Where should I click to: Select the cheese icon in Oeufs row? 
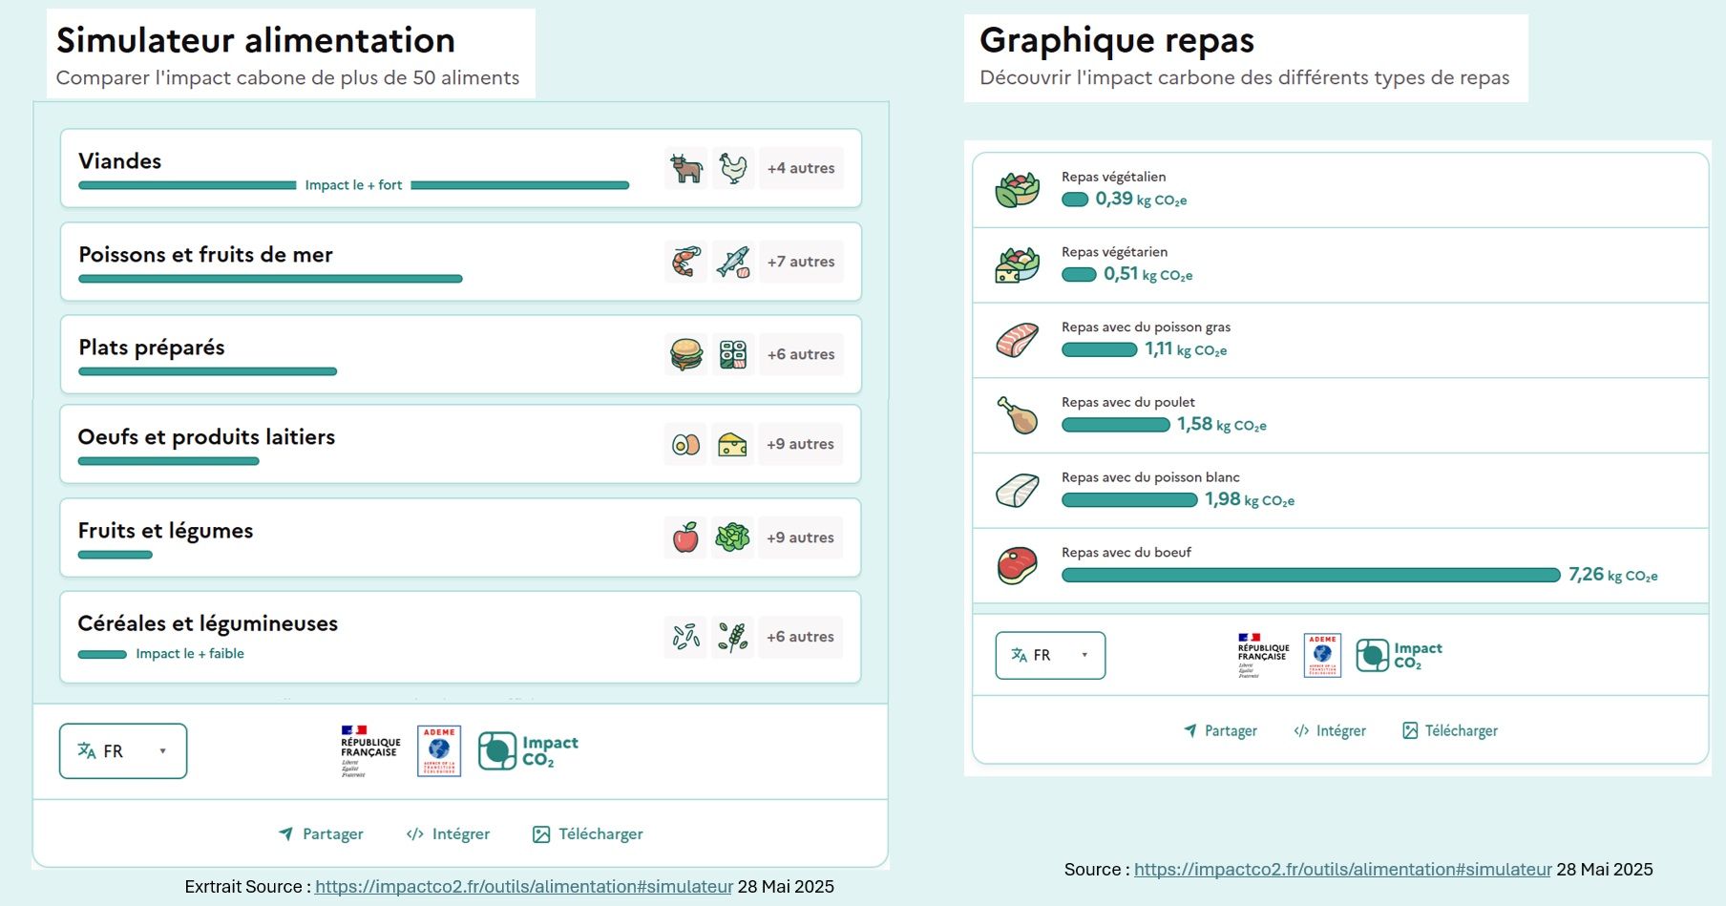pyautogui.click(x=732, y=444)
